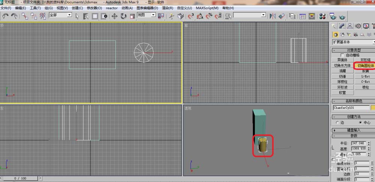
Task: Switch to the Motion command panel tab
Action: click(x=358, y=26)
